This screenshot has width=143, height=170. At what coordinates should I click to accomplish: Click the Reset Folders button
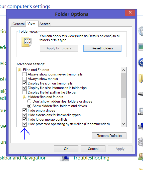tap(102, 48)
